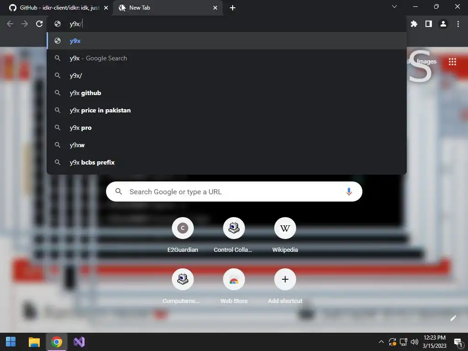Viewport: 468px width, 351px height.
Task: Choose the 'y9x - Google Search' suggestion
Action: tap(227, 58)
